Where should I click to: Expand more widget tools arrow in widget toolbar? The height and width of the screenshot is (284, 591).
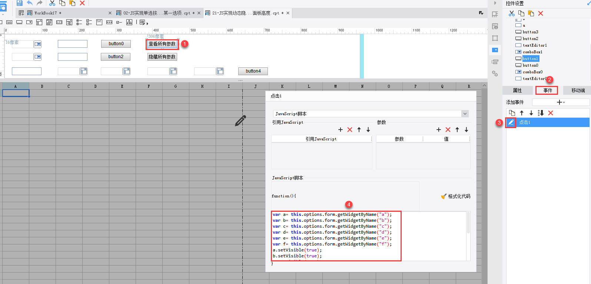[147, 24]
